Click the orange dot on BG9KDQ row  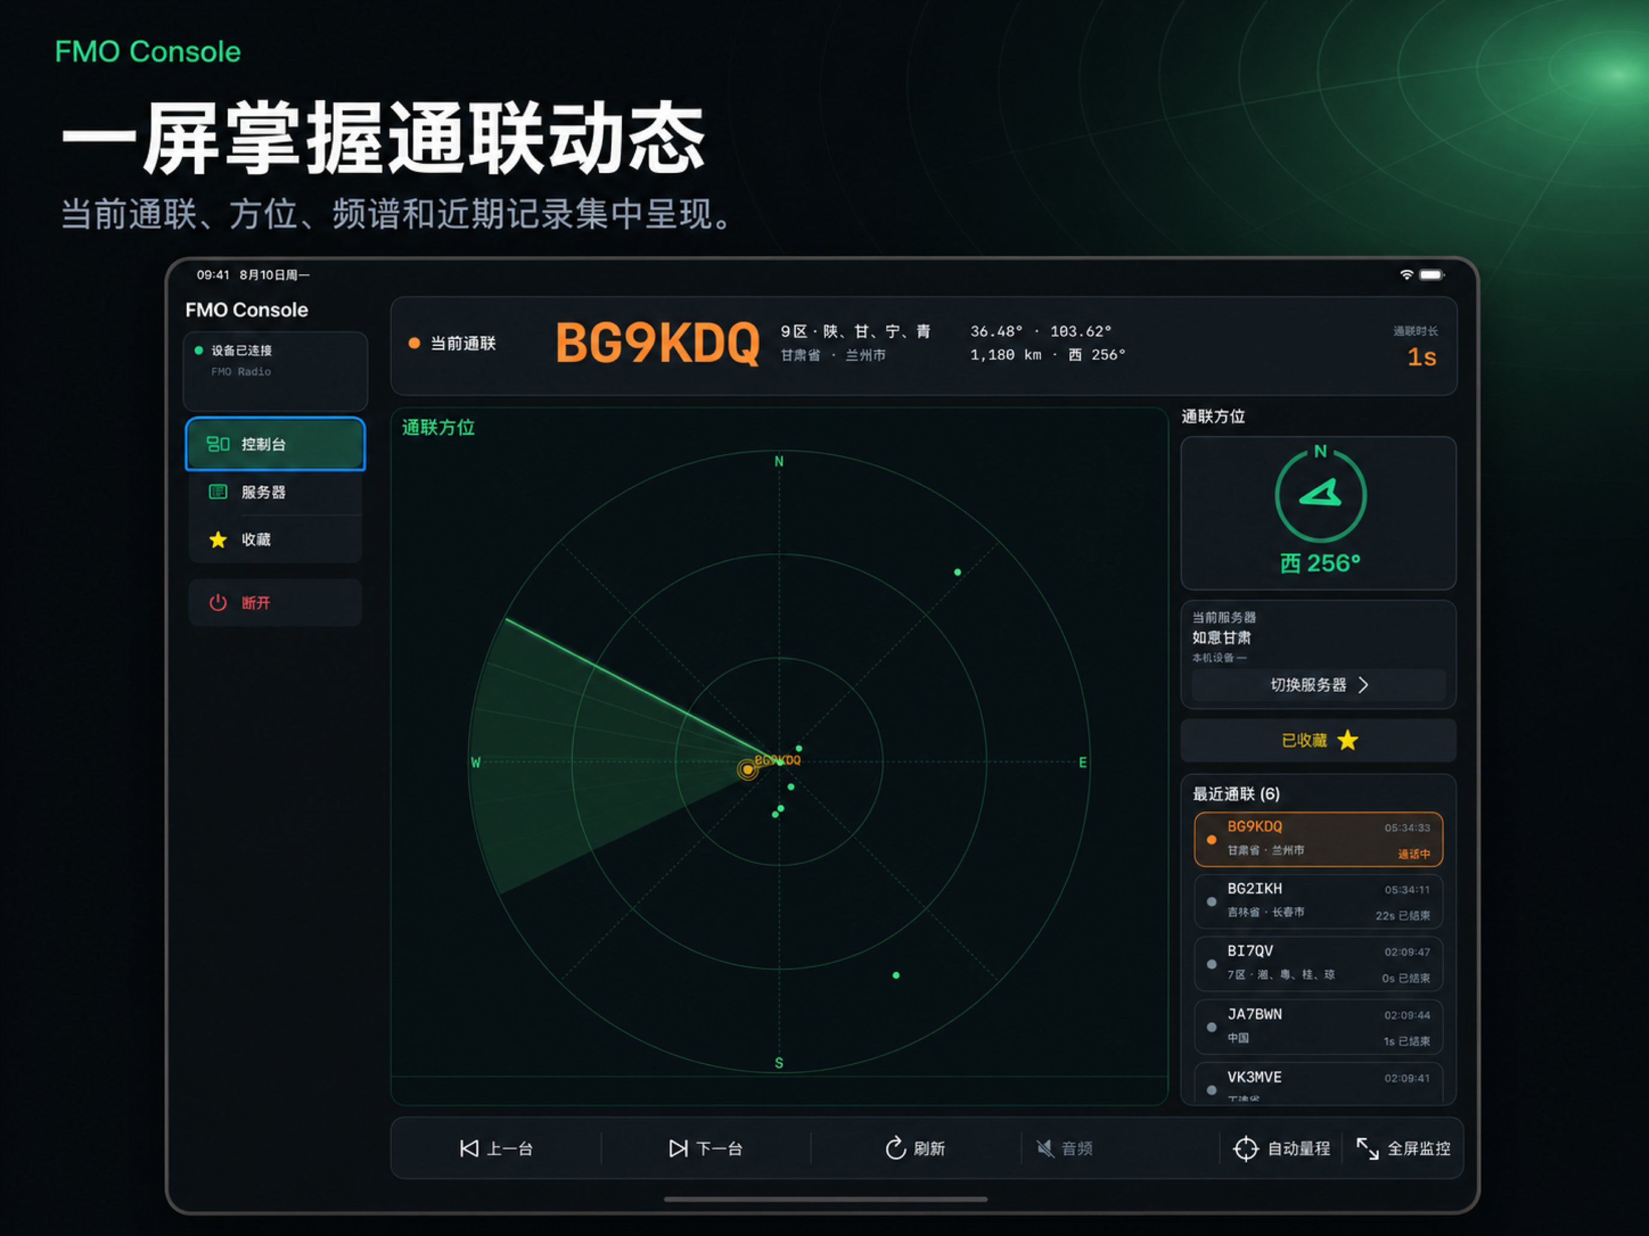(x=1212, y=840)
